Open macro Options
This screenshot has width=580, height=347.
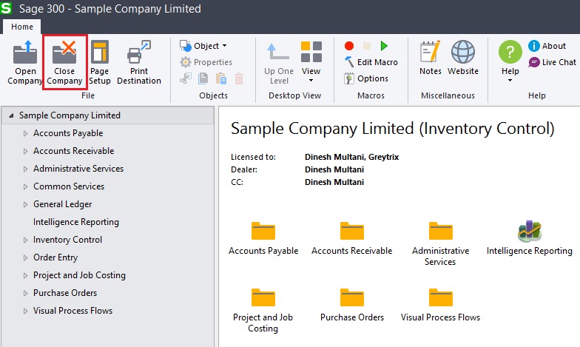tap(366, 78)
